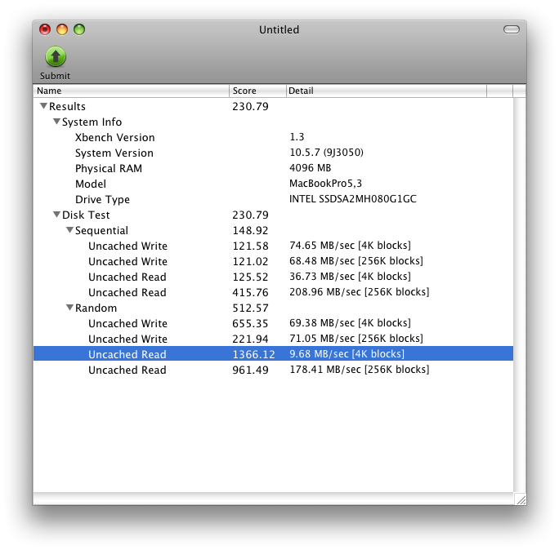Select the Xbench Version row

273,137
